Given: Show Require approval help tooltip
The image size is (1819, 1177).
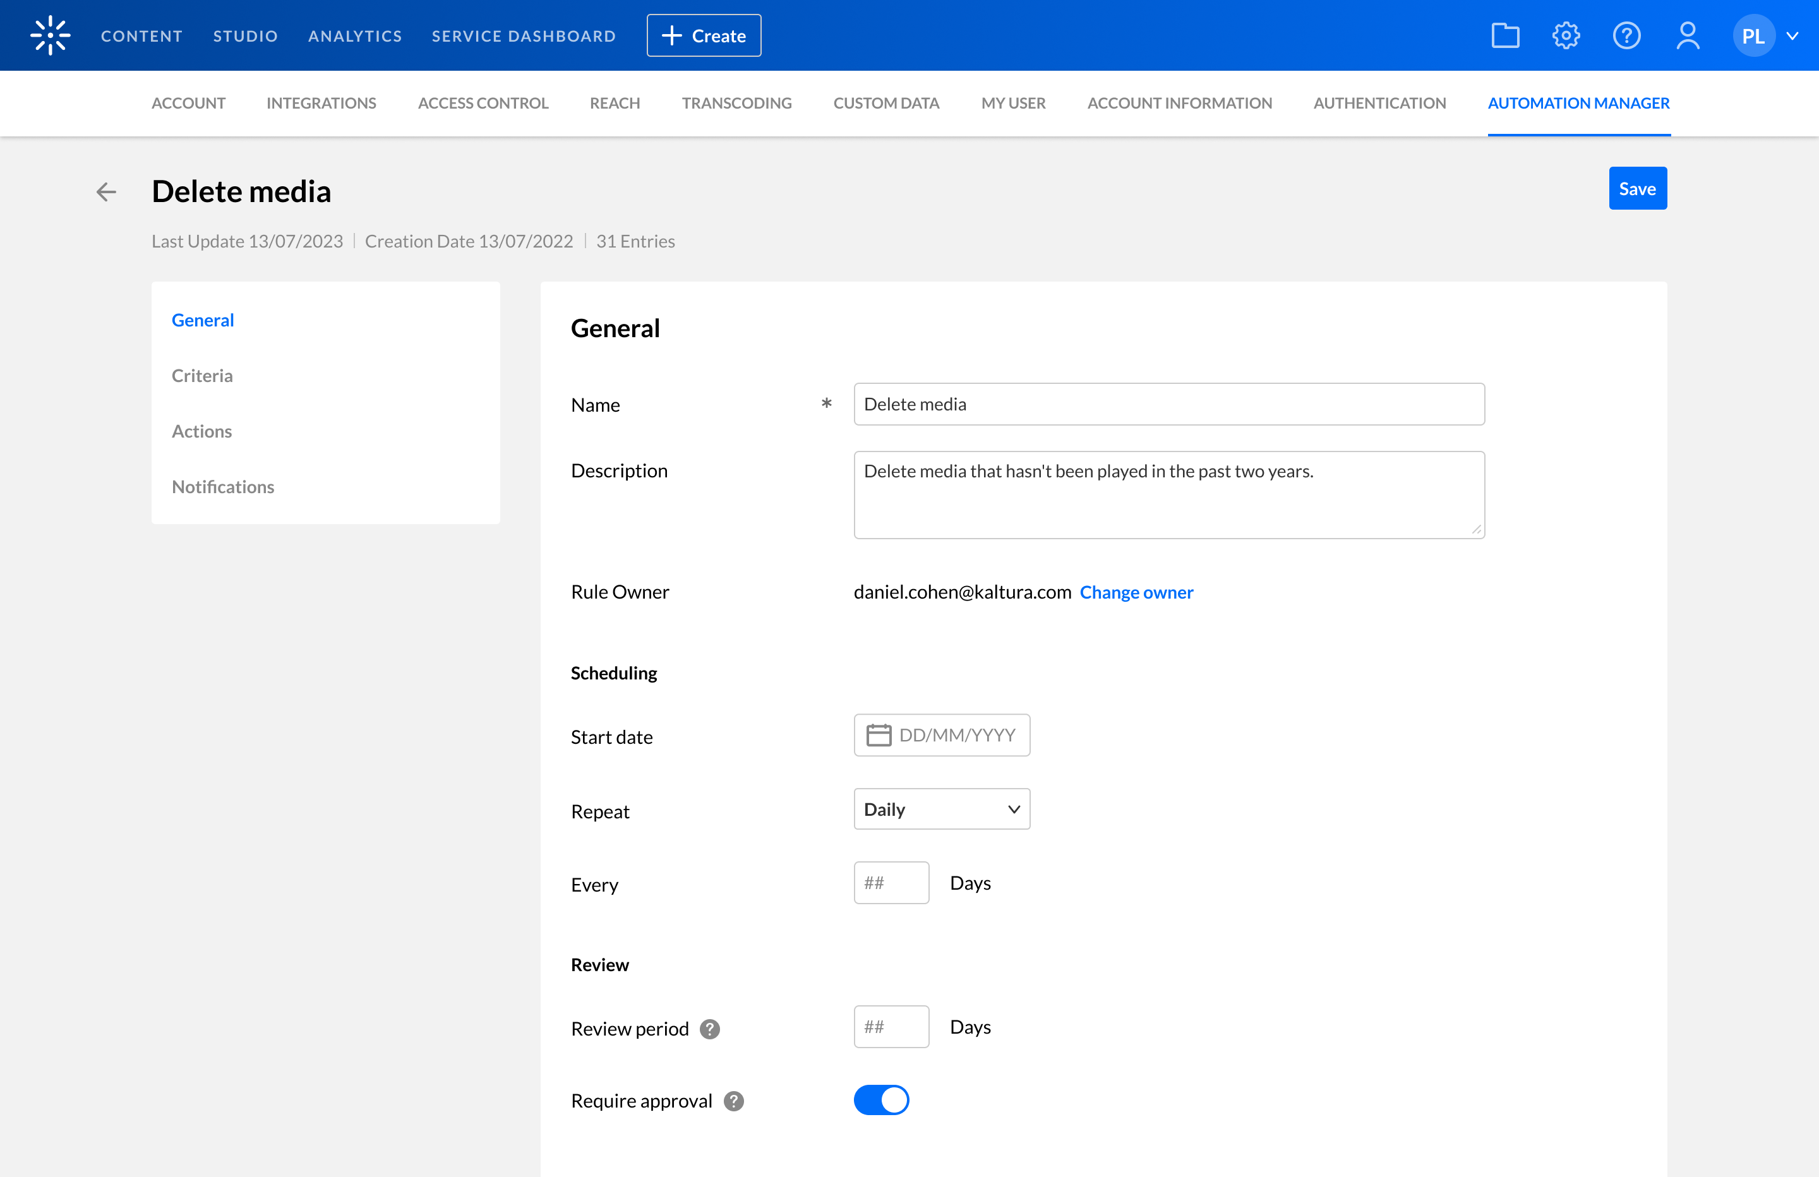Looking at the screenshot, I should (x=733, y=1101).
